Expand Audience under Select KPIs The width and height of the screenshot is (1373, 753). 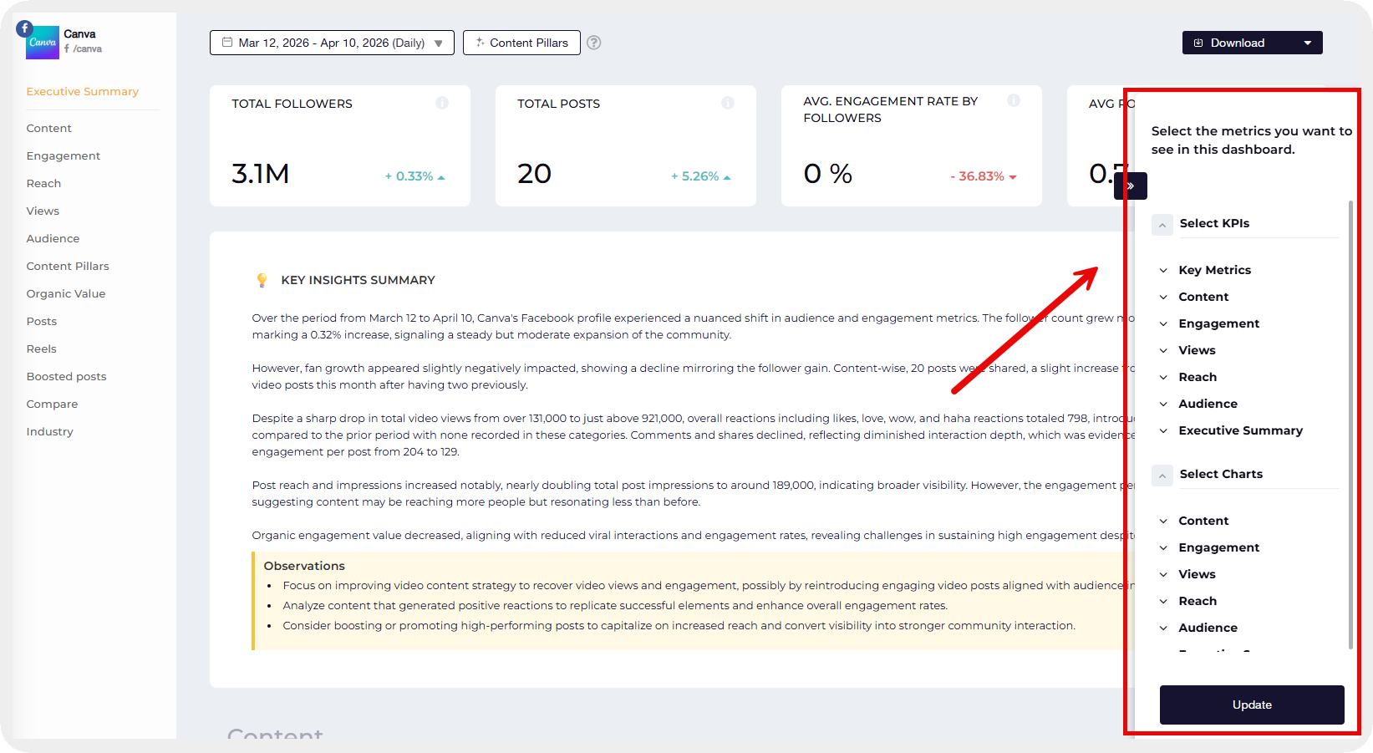coord(1163,404)
